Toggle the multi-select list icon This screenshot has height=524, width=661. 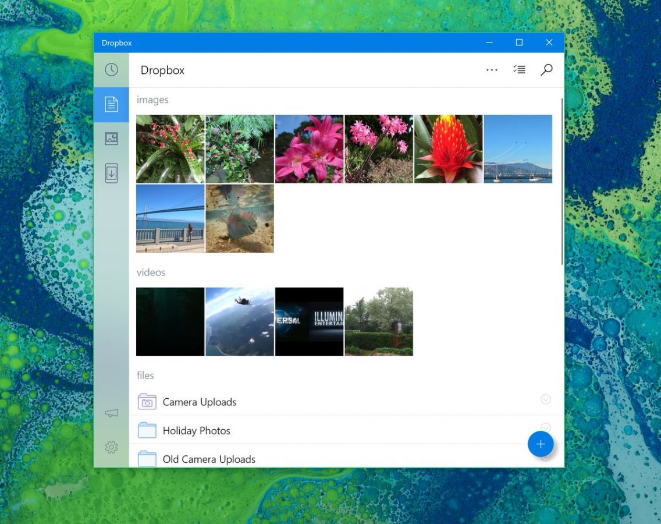click(519, 70)
